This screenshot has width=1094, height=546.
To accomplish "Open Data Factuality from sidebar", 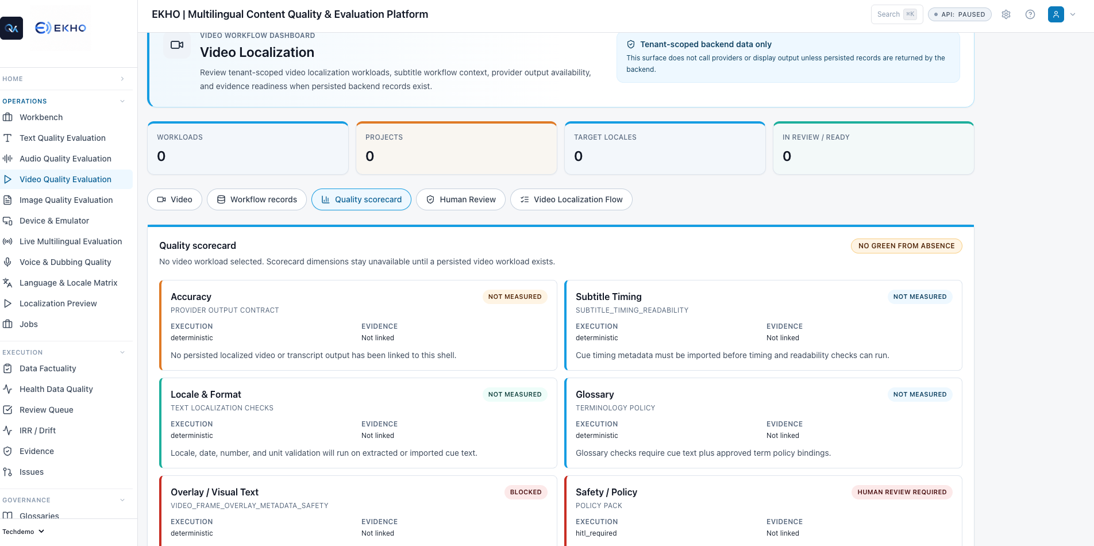I will click(x=66, y=368).
